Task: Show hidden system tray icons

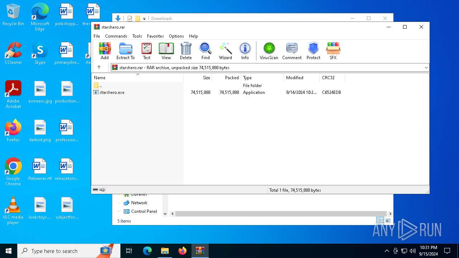Action: (x=387, y=251)
